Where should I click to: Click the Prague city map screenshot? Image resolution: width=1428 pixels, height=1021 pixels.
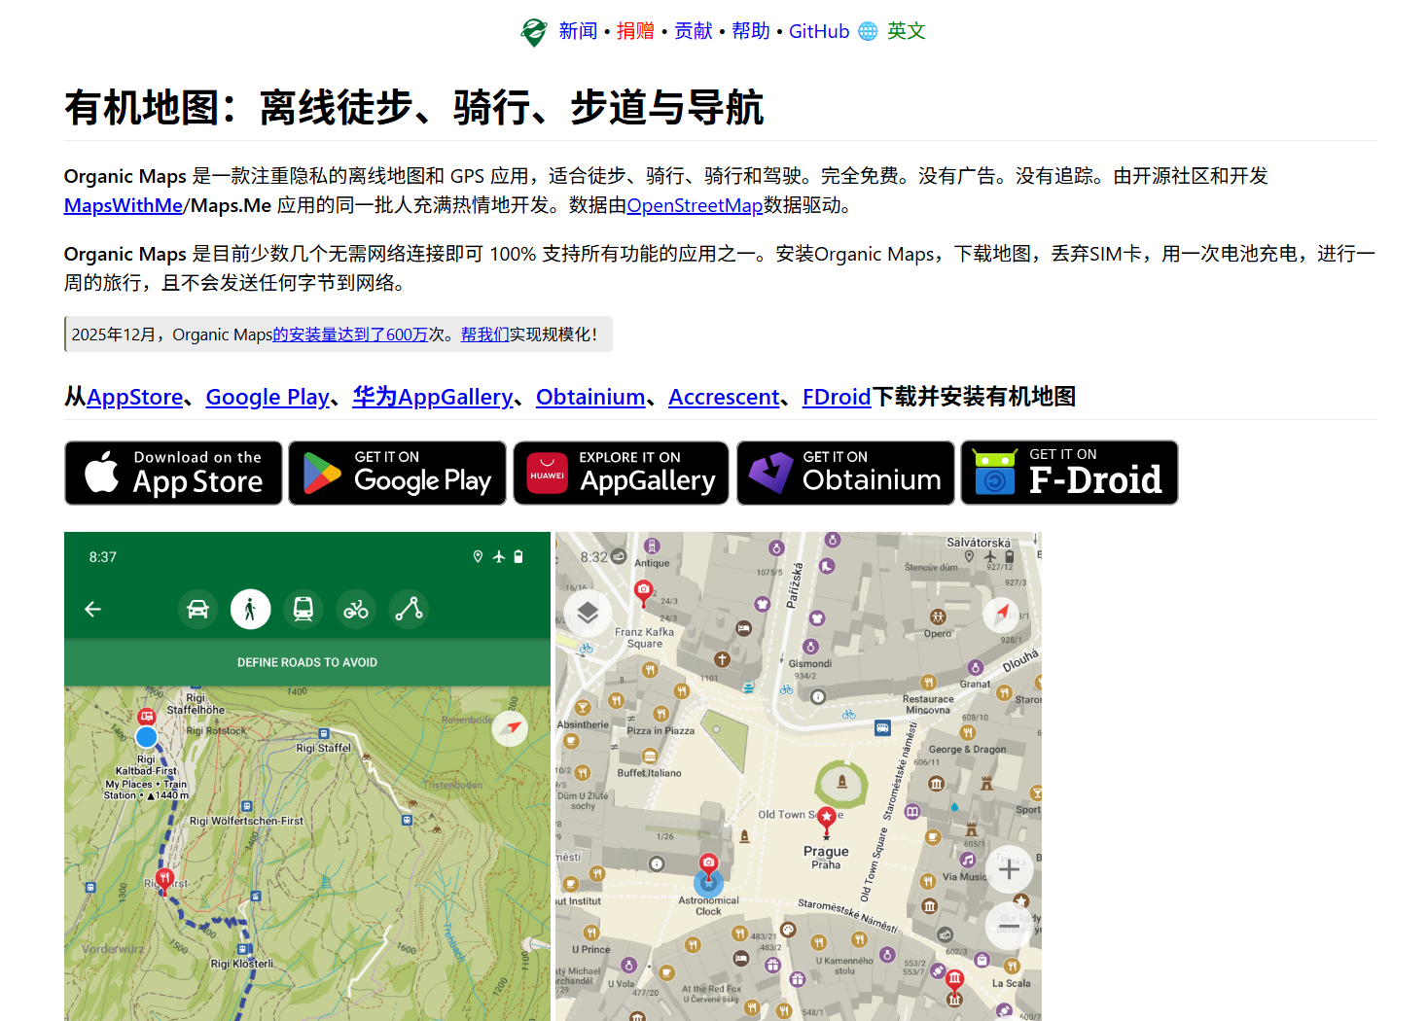tap(799, 776)
